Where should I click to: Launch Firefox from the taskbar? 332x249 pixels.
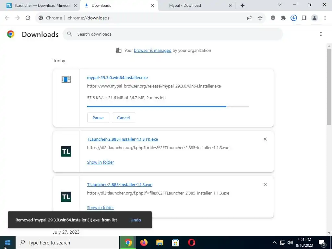[x=144, y=243]
